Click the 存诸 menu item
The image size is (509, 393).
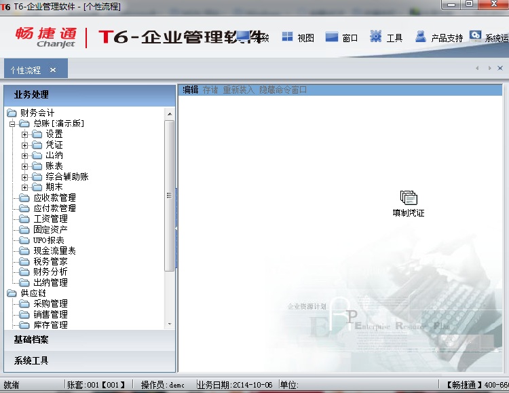click(x=210, y=90)
